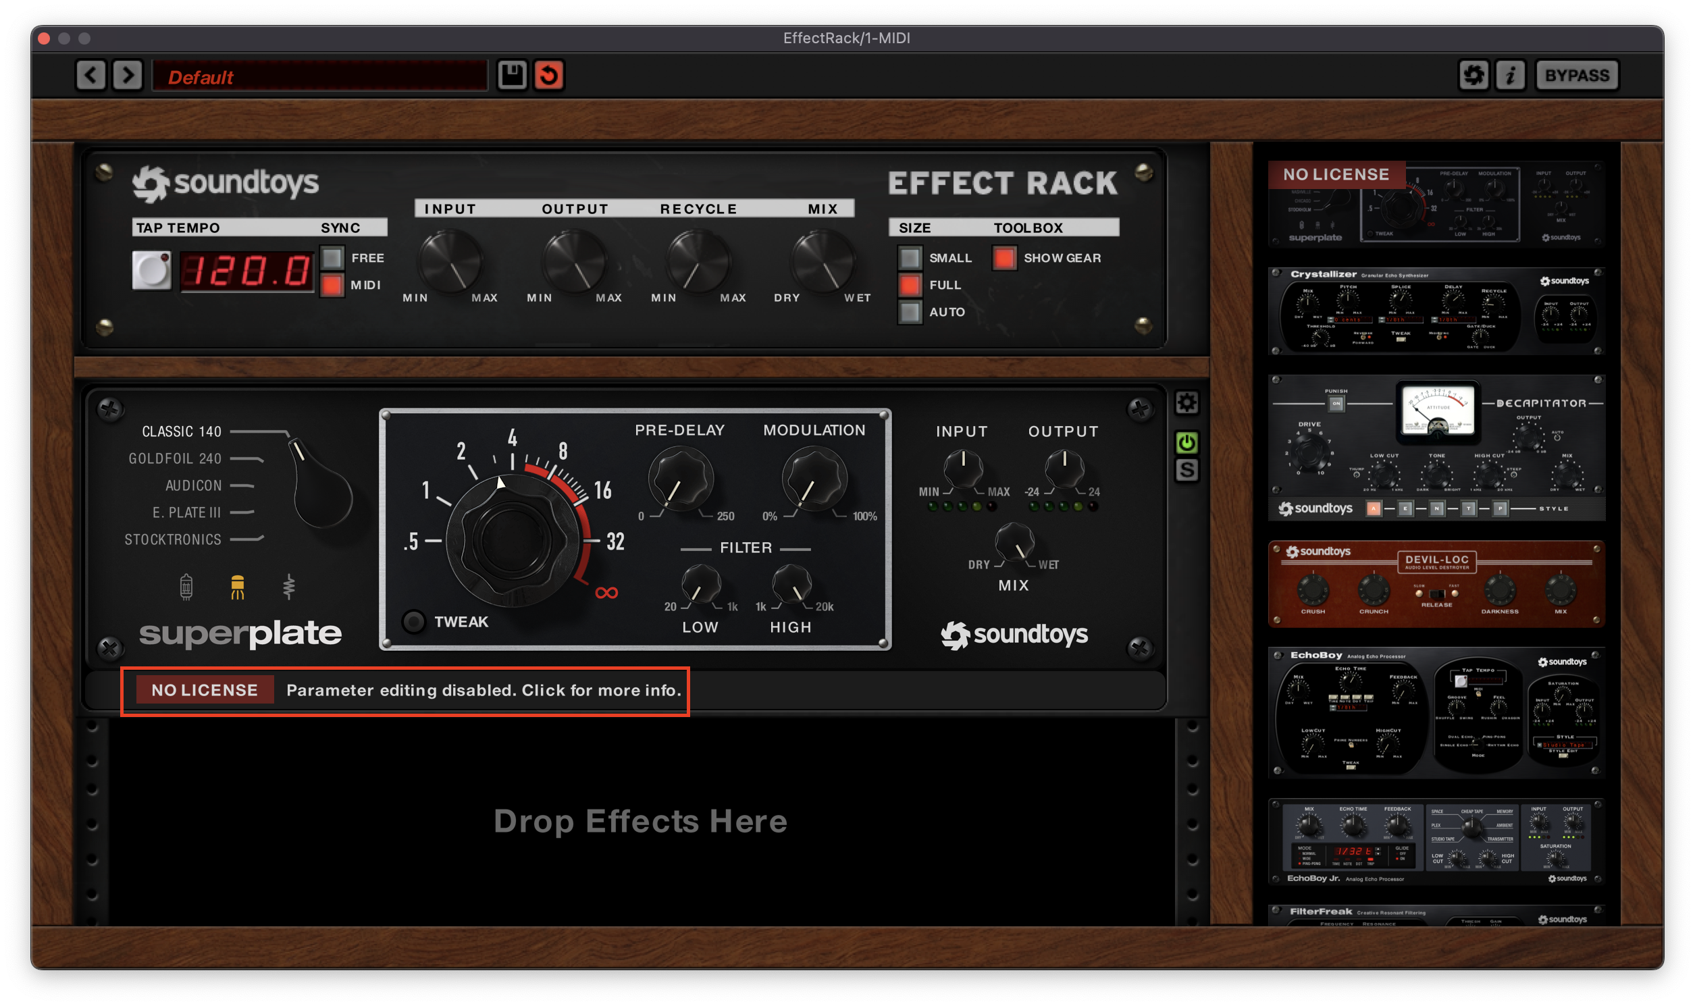This screenshot has height=1006, width=1695.
Task: Select the clean preamp resistor icon
Action: point(289,587)
